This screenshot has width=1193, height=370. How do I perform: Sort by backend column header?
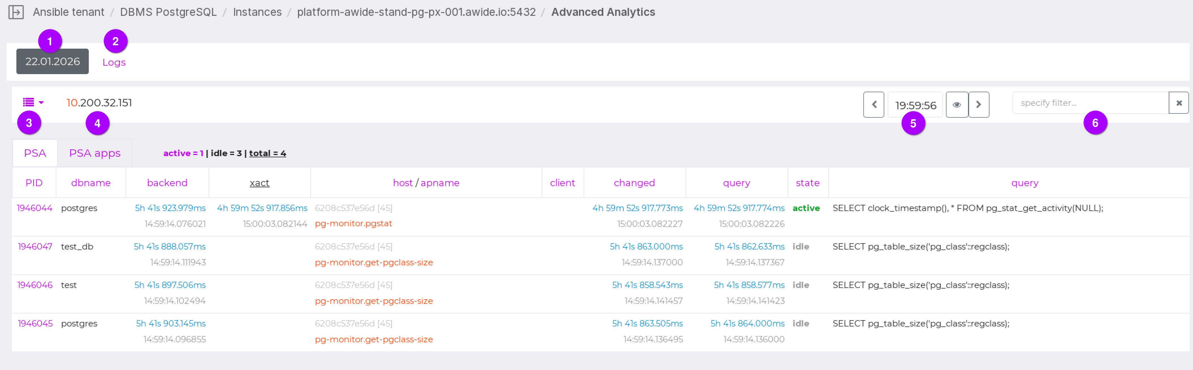(x=167, y=183)
